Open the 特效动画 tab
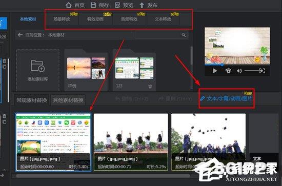The height and width of the screenshot is (186, 282). 95,19
